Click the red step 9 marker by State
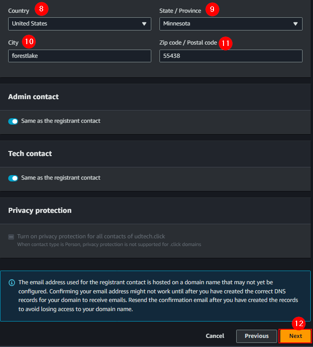313x347 pixels. pos(212,10)
